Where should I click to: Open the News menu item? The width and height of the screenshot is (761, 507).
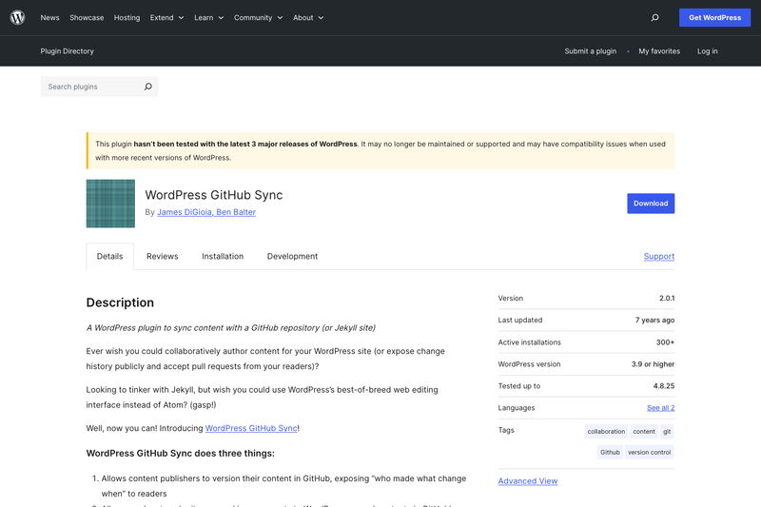pyautogui.click(x=50, y=17)
